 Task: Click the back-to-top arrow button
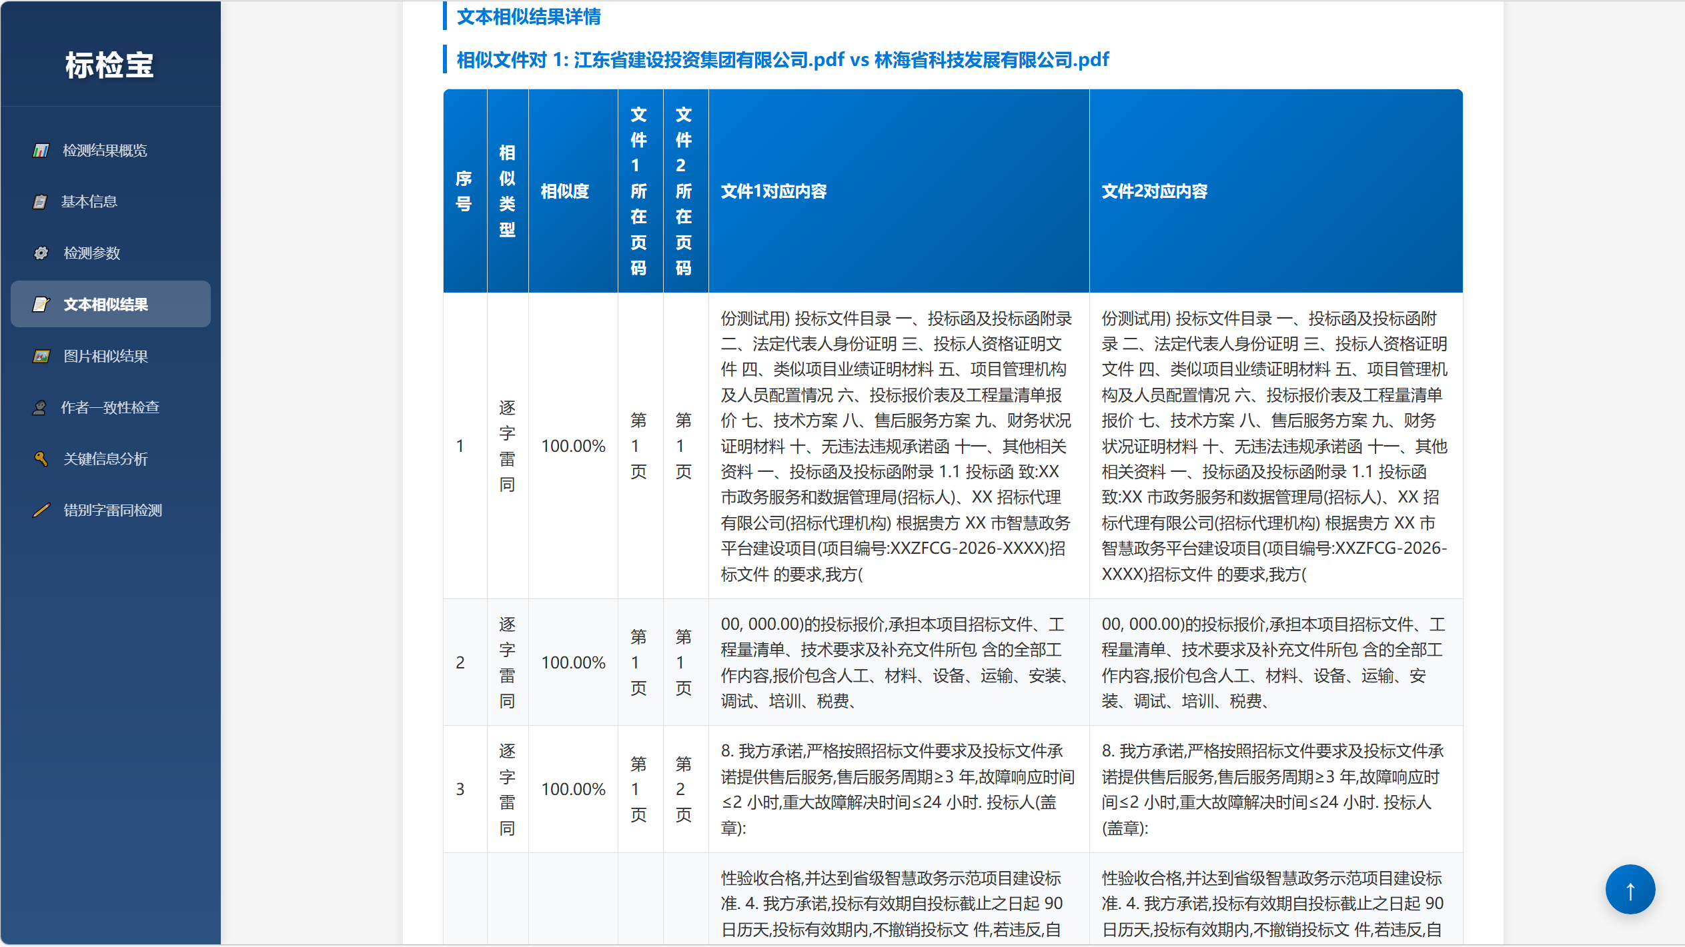1630,889
